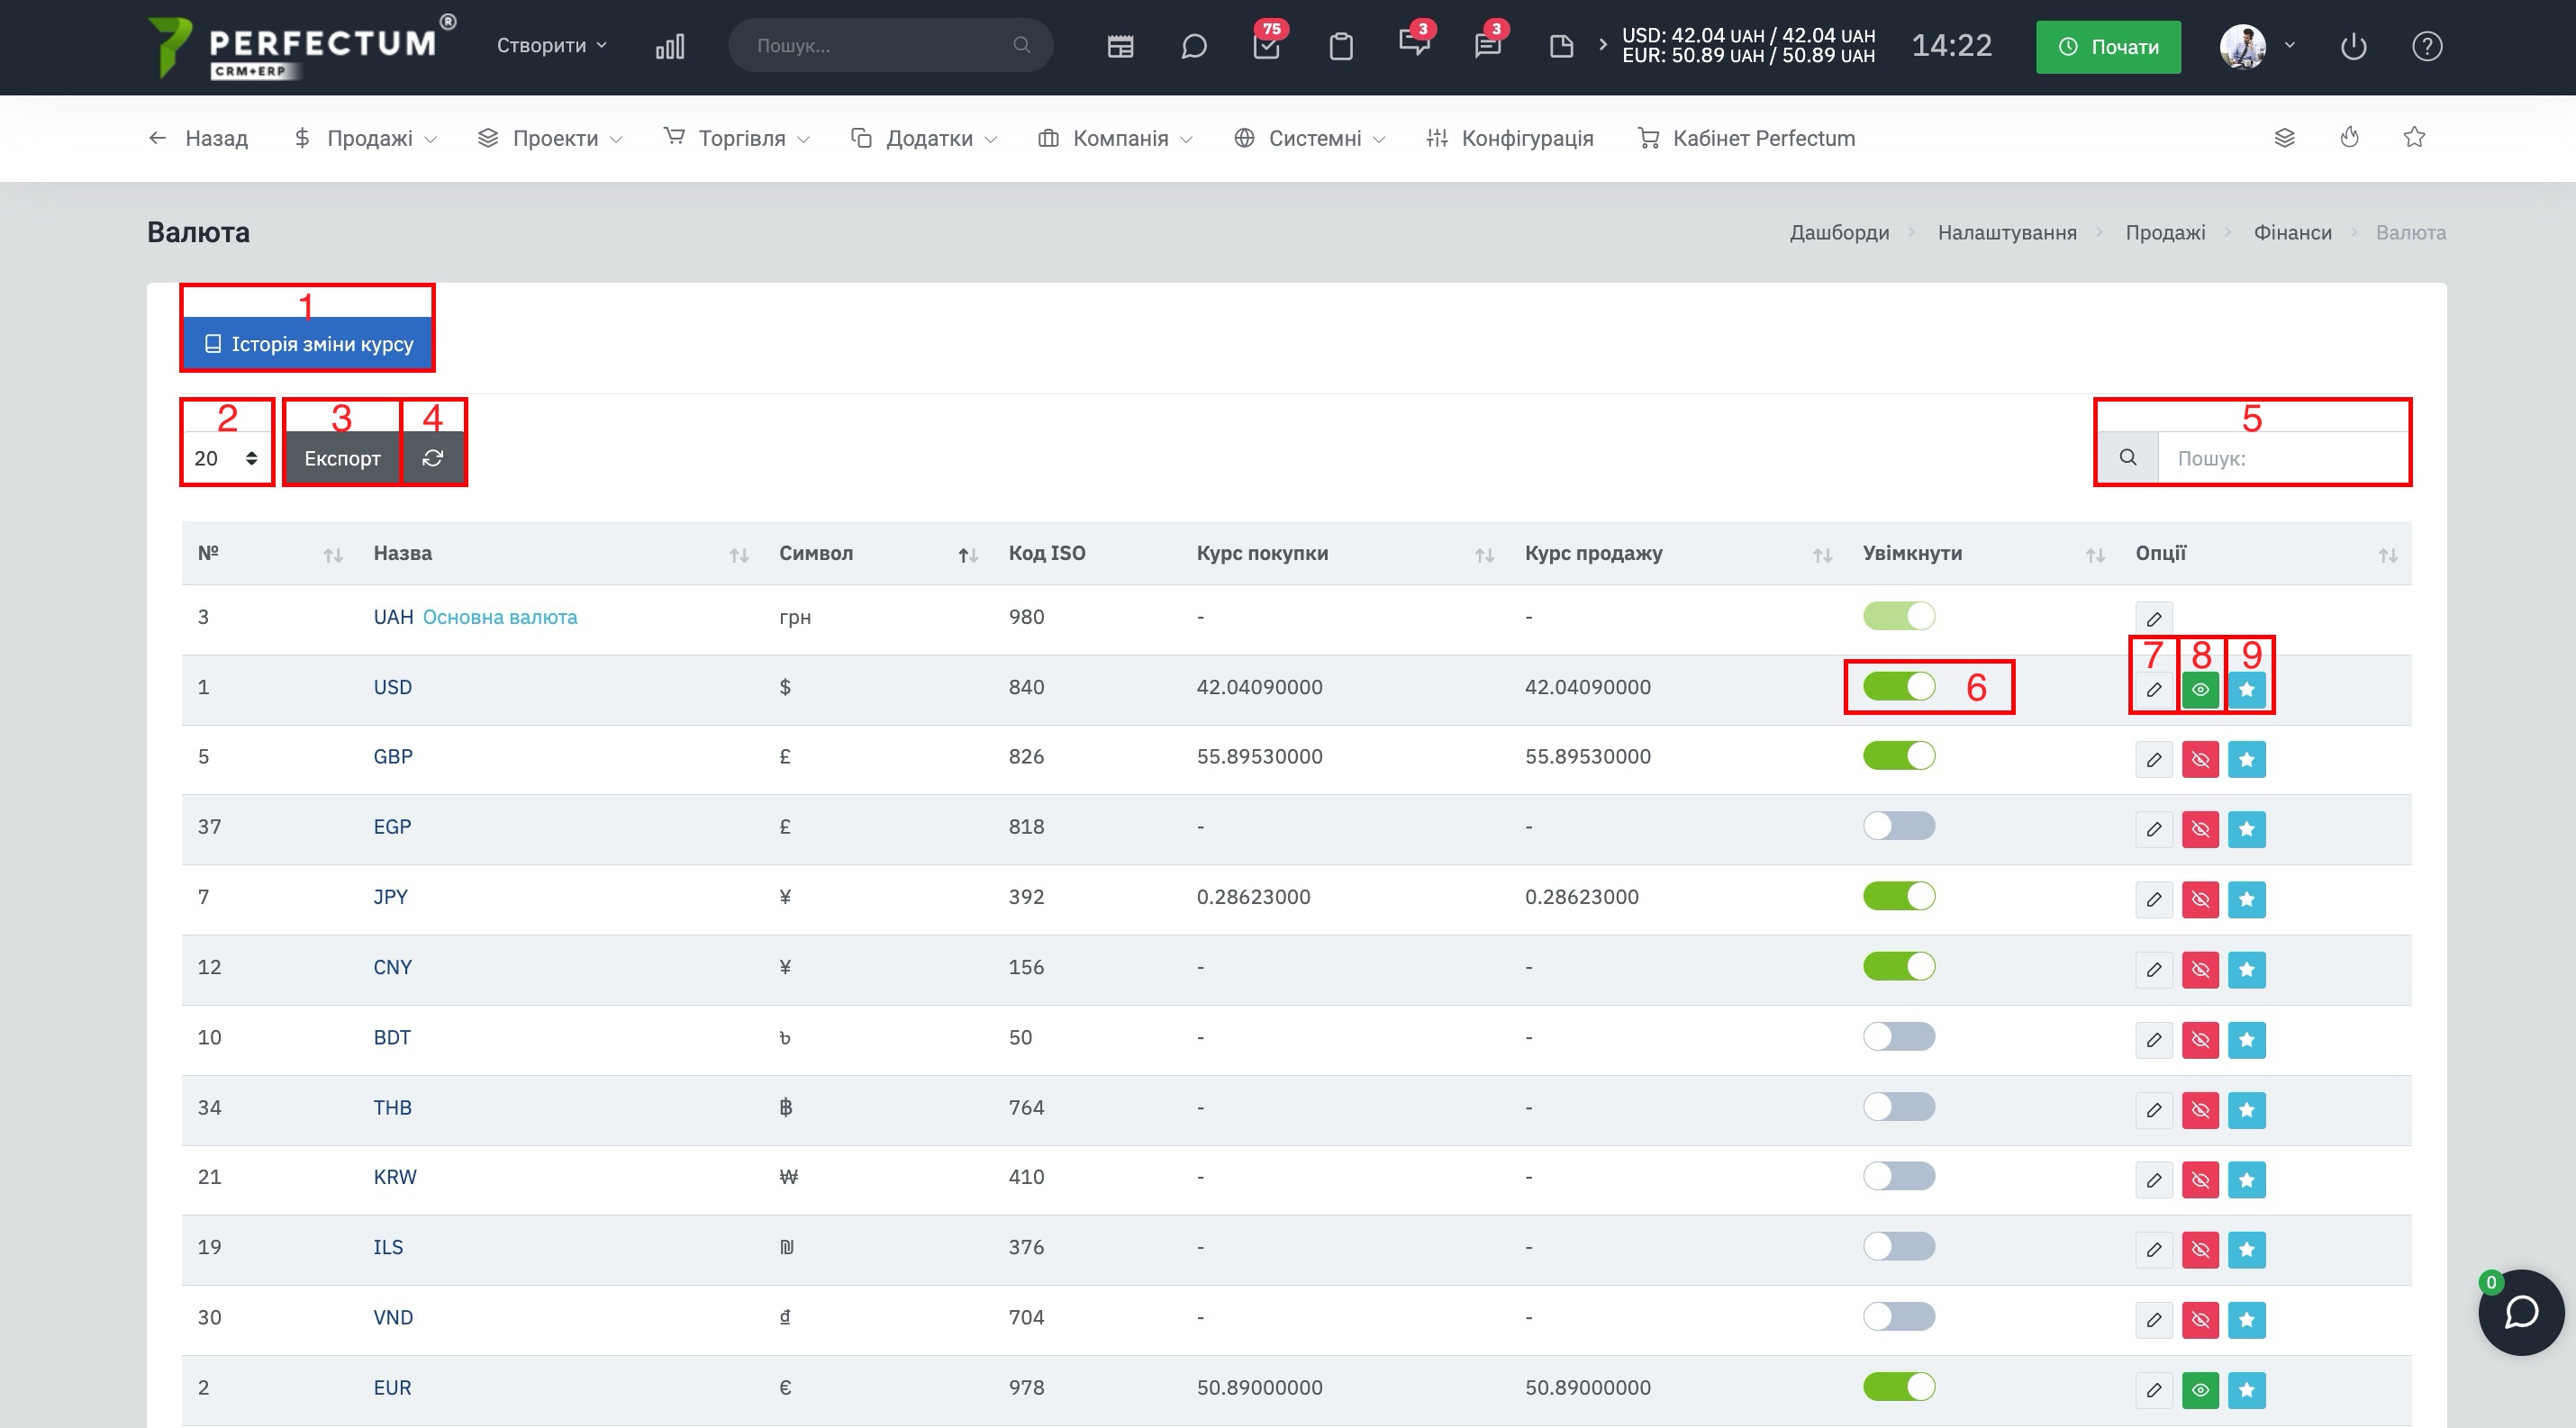Open the help question mark icon
This screenshot has width=2576, height=1428.
(x=2427, y=46)
